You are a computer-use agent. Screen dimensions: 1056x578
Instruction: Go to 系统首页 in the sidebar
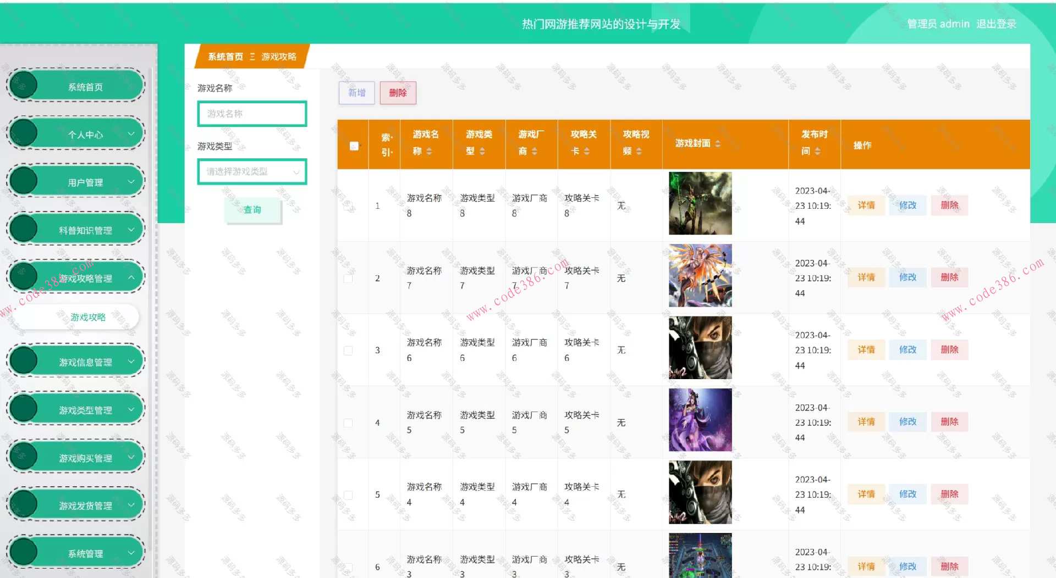(76, 86)
